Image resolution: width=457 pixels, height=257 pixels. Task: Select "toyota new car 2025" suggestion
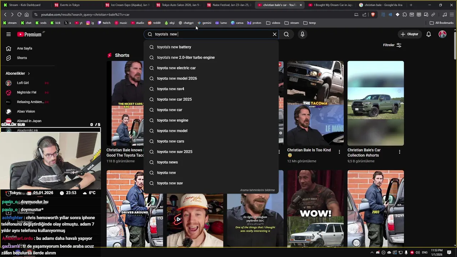pos(211,99)
